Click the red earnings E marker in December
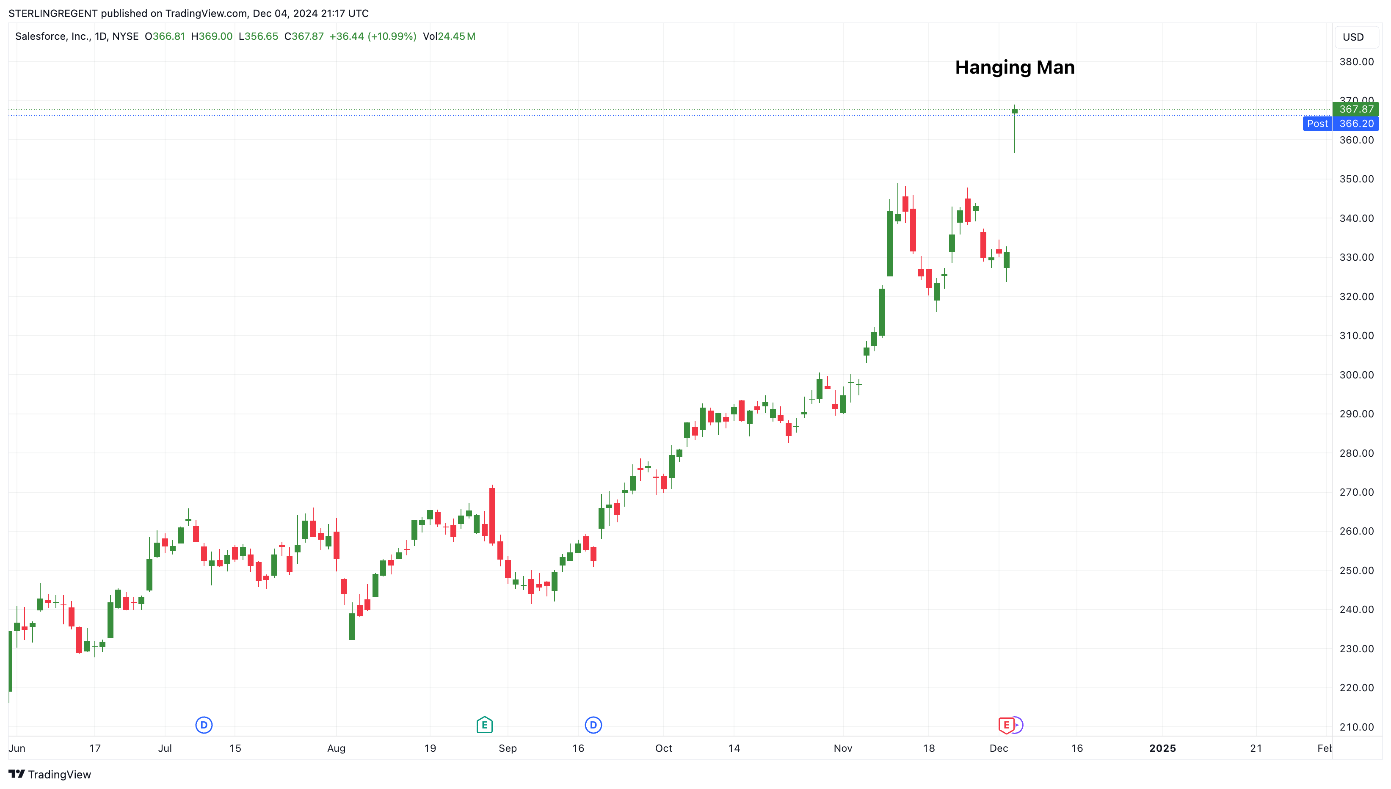Screen dimensions: 1391x789 pyautogui.click(x=1006, y=725)
